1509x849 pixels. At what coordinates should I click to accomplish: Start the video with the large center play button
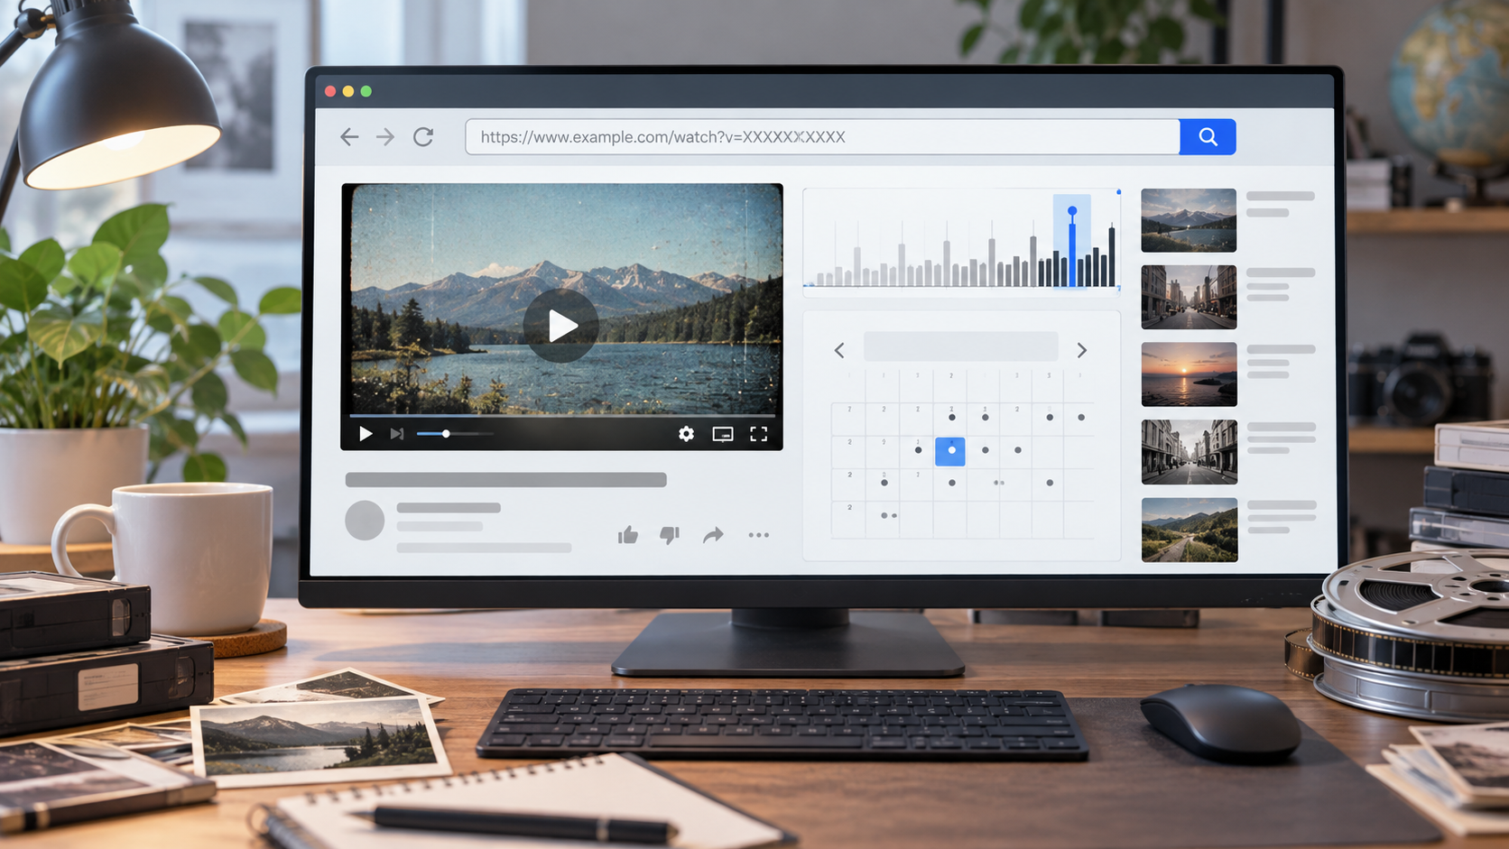point(561,326)
